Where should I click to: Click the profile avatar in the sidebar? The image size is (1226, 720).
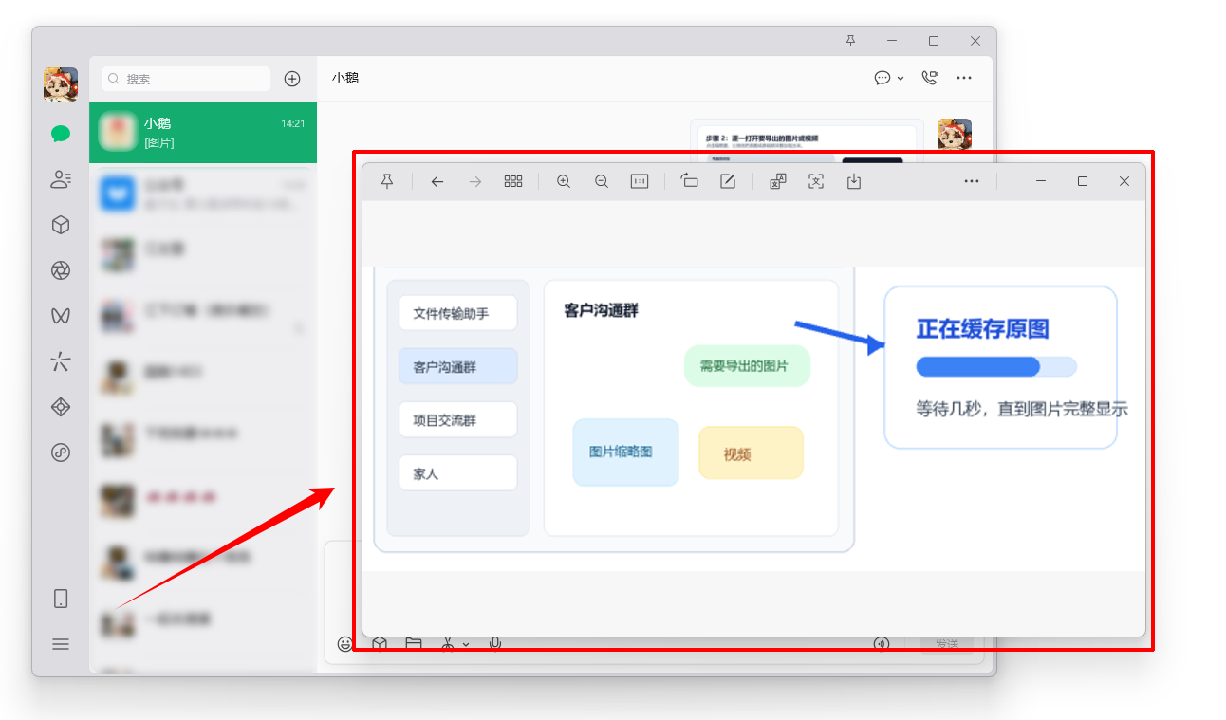click(x=61, y=84)
